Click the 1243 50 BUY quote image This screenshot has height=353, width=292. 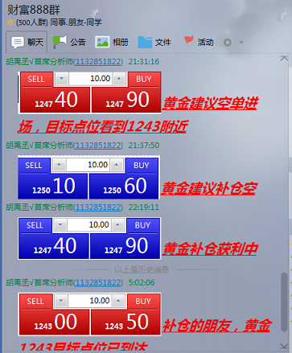coord(125,322)
